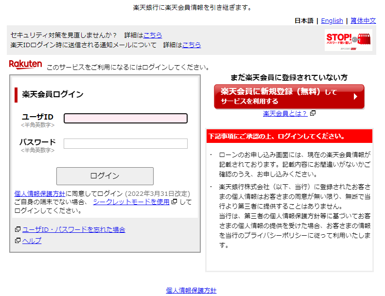Open こちら link for security measures details
The height and width of the screenshot is (296, 385).
pos(153,35)
